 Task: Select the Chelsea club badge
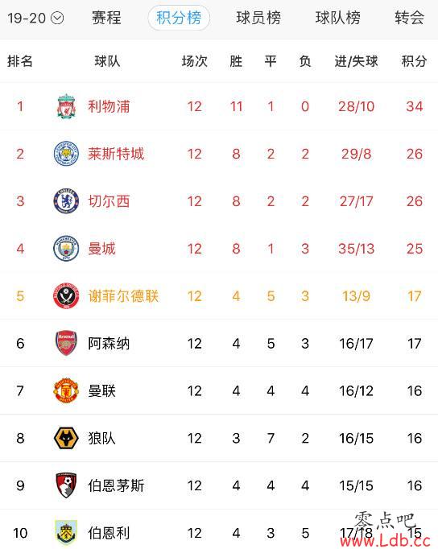(66, 201)
